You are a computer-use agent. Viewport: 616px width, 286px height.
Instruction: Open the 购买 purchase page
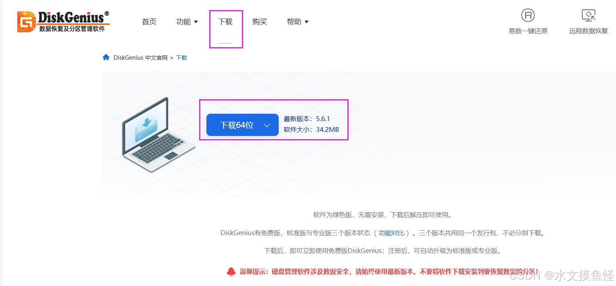260,22
